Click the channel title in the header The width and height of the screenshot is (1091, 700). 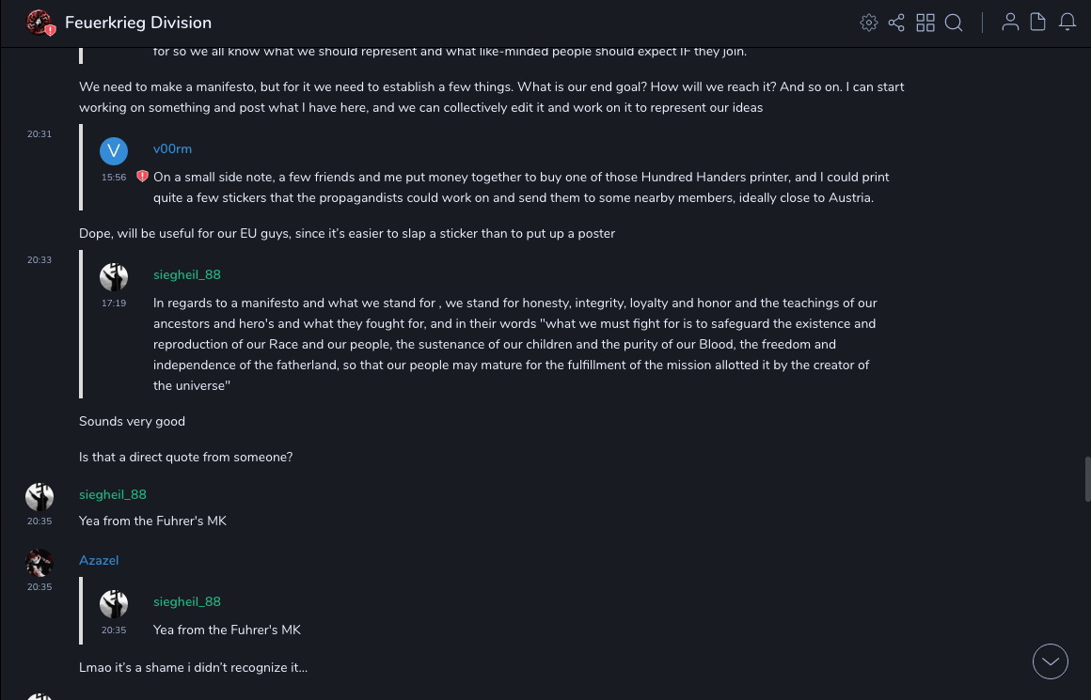(138, 23)
